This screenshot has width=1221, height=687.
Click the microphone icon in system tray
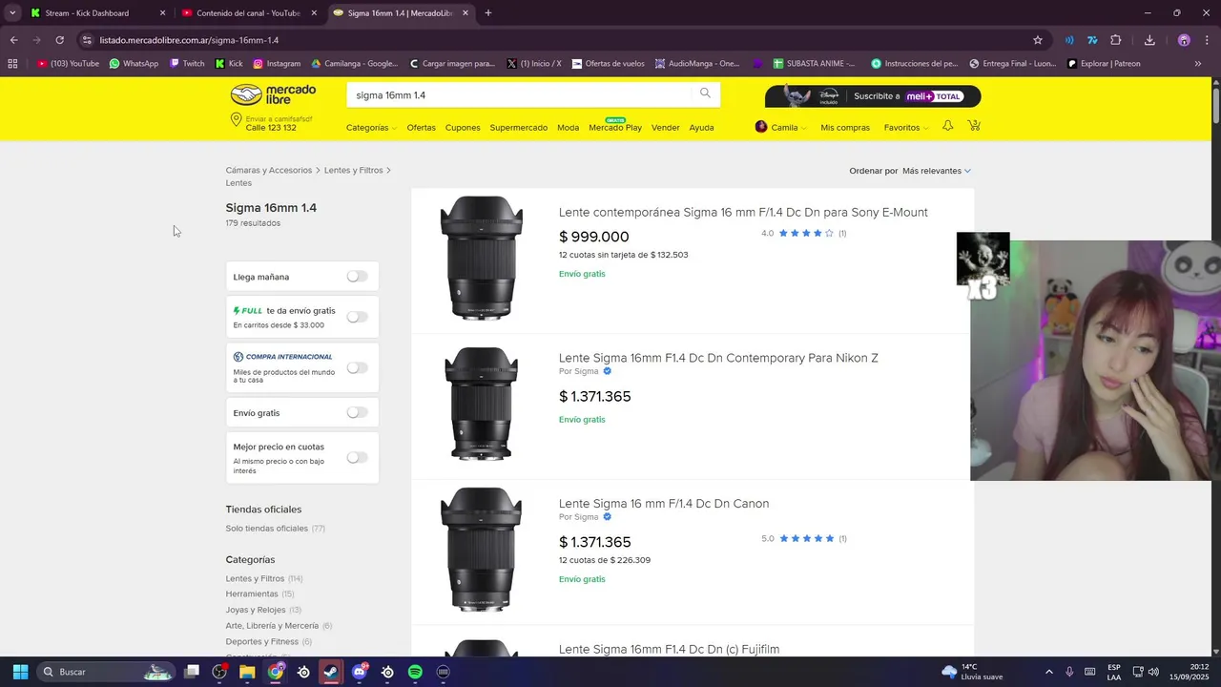tap(1069, 672)
